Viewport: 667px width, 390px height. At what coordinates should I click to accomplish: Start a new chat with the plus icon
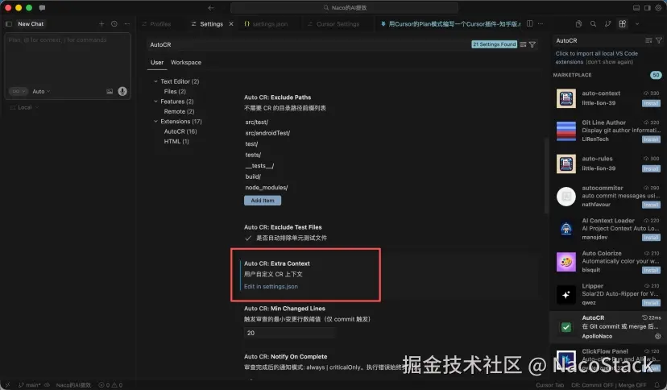tap(101, 24)
